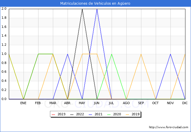Select the '2021' legend label
Image resolution: width=191 pixels, height=132 pixels.
click(98, 114)
